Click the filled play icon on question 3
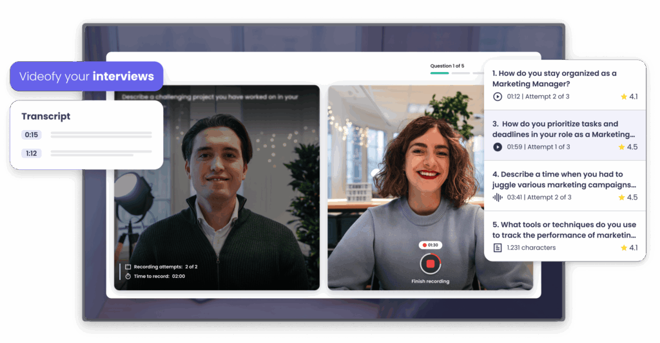 (x=497, y=147)
